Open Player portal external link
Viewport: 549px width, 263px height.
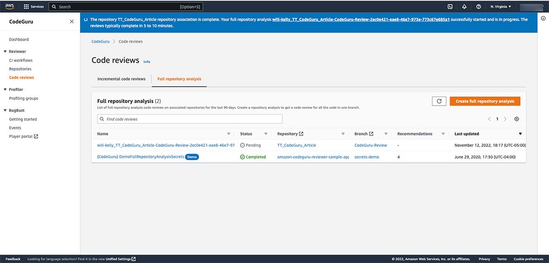[23, 136]
